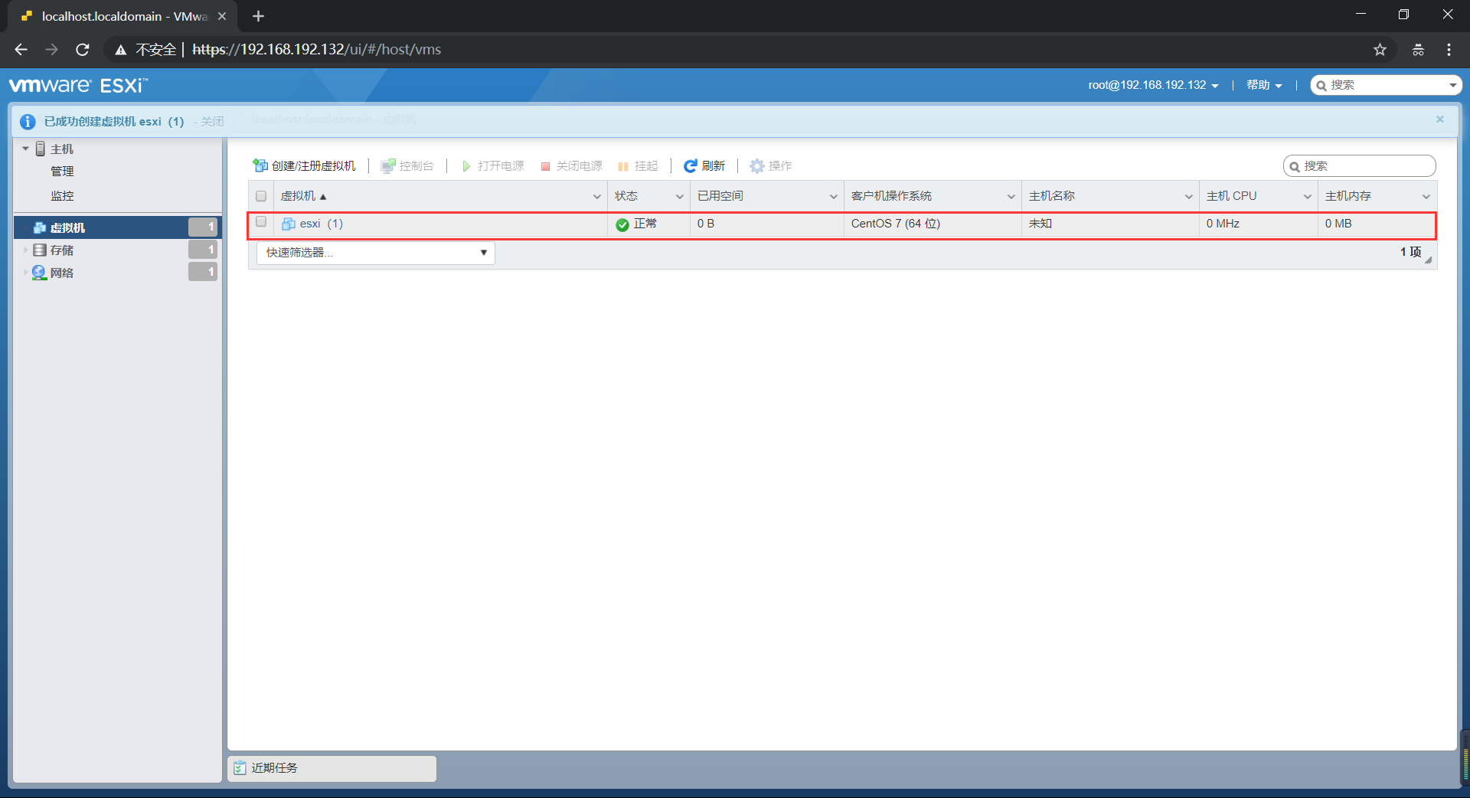1470x798 pixels.
Task: Dismiss notification via 关闭 link
Action: tap(212, 122)
